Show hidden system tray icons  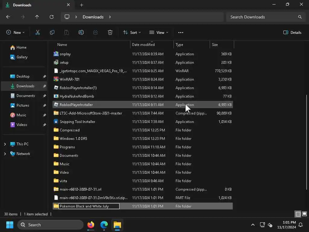[x=253, y=225]
